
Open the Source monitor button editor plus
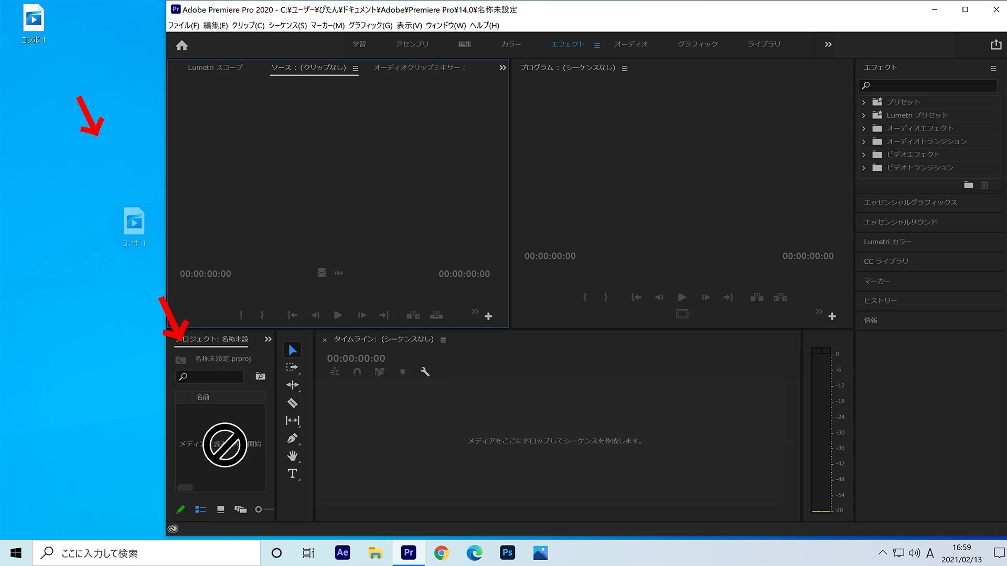pos(488,317)
